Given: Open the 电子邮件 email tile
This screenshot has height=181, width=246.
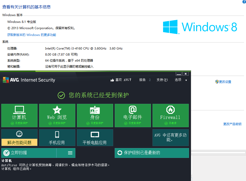Looking at the screenshot, I should pos(133,115).
